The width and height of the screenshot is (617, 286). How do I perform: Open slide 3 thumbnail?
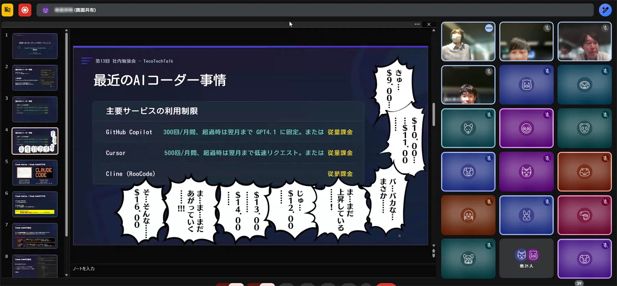[x=35, y=109]
